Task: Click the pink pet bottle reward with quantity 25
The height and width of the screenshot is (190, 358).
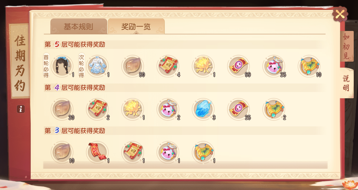Action: 274,66
